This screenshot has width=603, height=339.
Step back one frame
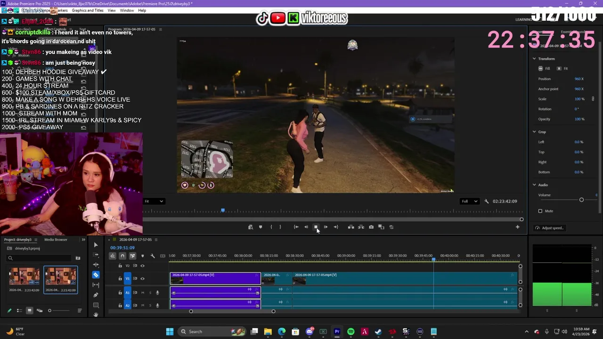[306, 227]
